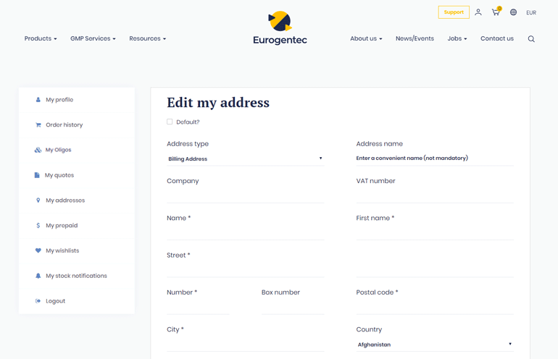Click the bell icon for stock notifications

point(38,276)
